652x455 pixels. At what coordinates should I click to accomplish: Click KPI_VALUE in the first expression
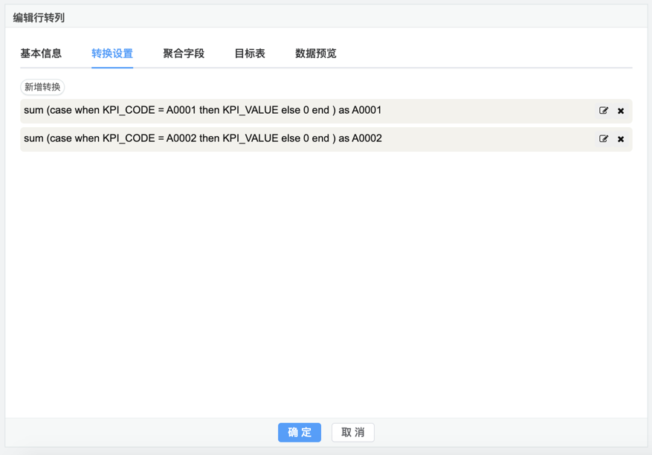pos(251,110)
